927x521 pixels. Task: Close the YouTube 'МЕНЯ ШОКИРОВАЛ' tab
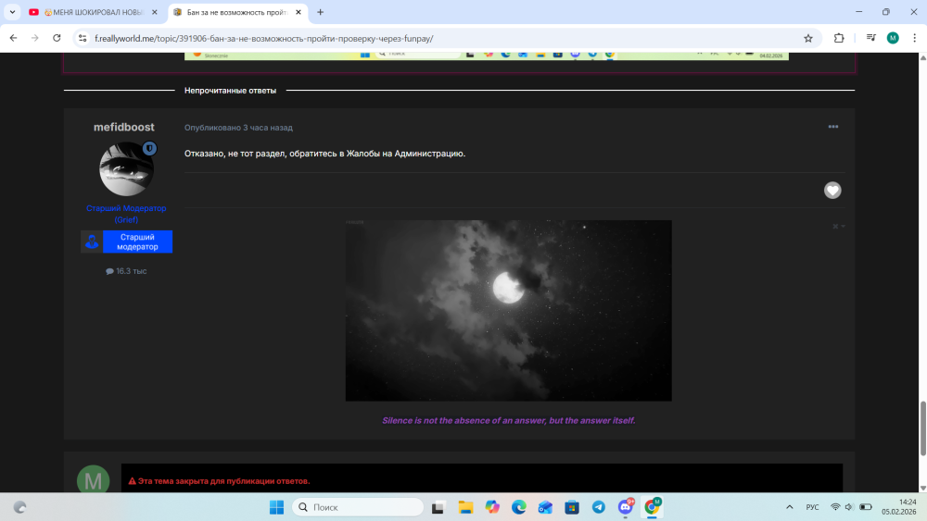point(154,12)
